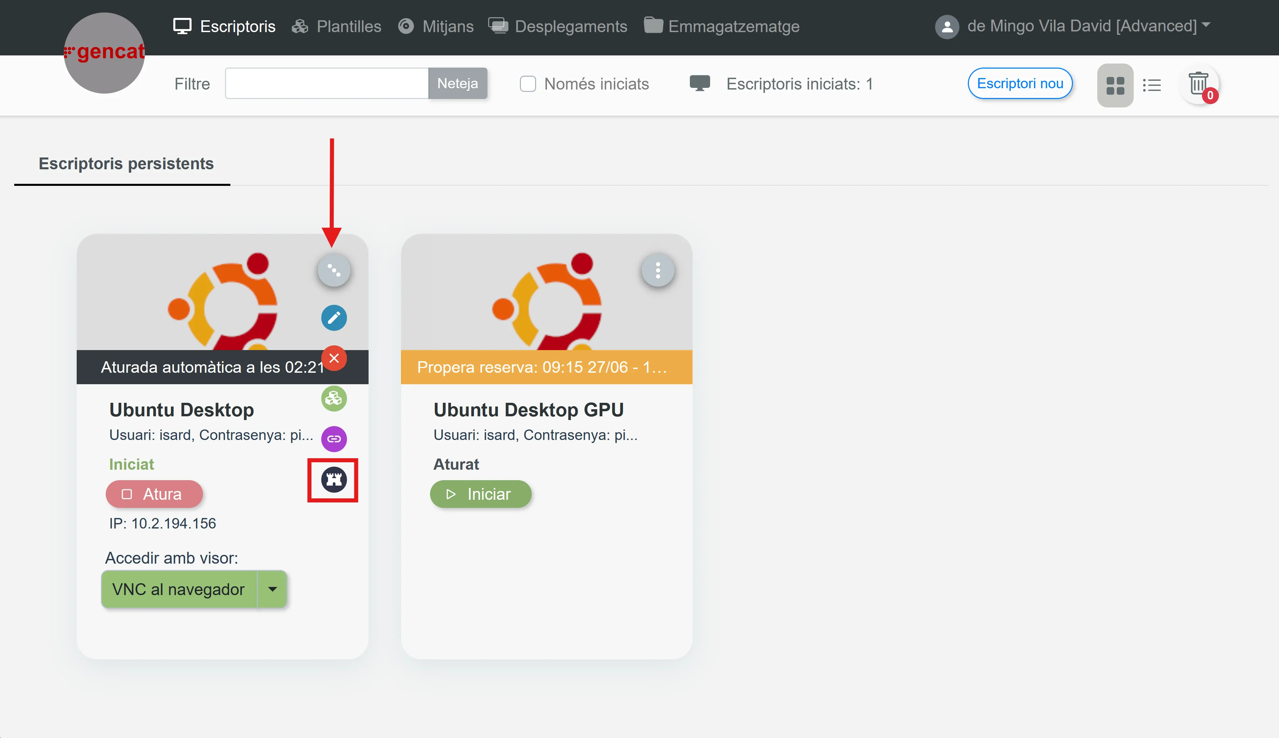1279x738 pixels.
Task: Click the Filtre text input field
Action: pyautogui.click(x=326, y=84)
